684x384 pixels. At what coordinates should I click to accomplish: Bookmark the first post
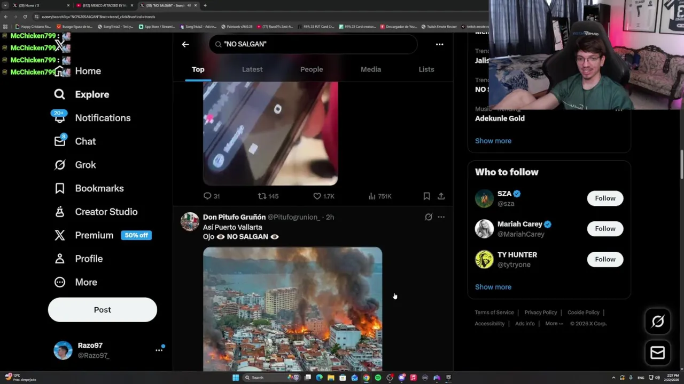coord(426,196)
